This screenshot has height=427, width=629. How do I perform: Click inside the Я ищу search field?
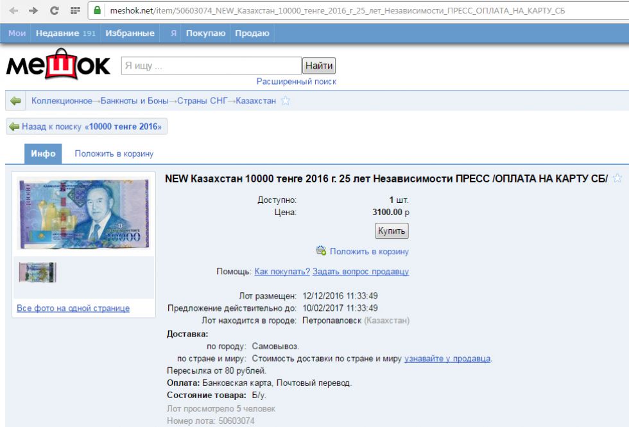pyautogui.click(x=211, y=65)
